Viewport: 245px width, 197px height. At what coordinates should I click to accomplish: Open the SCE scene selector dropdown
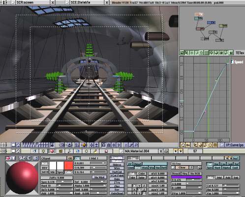point(67,2)
